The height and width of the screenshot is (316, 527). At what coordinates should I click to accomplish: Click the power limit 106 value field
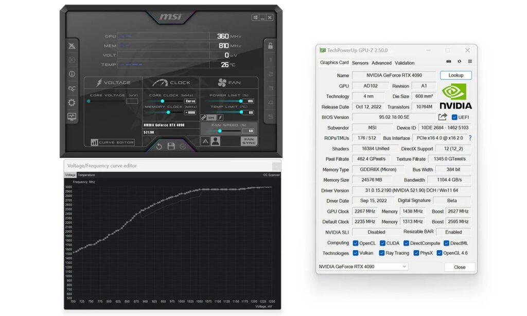click(249, 101)
